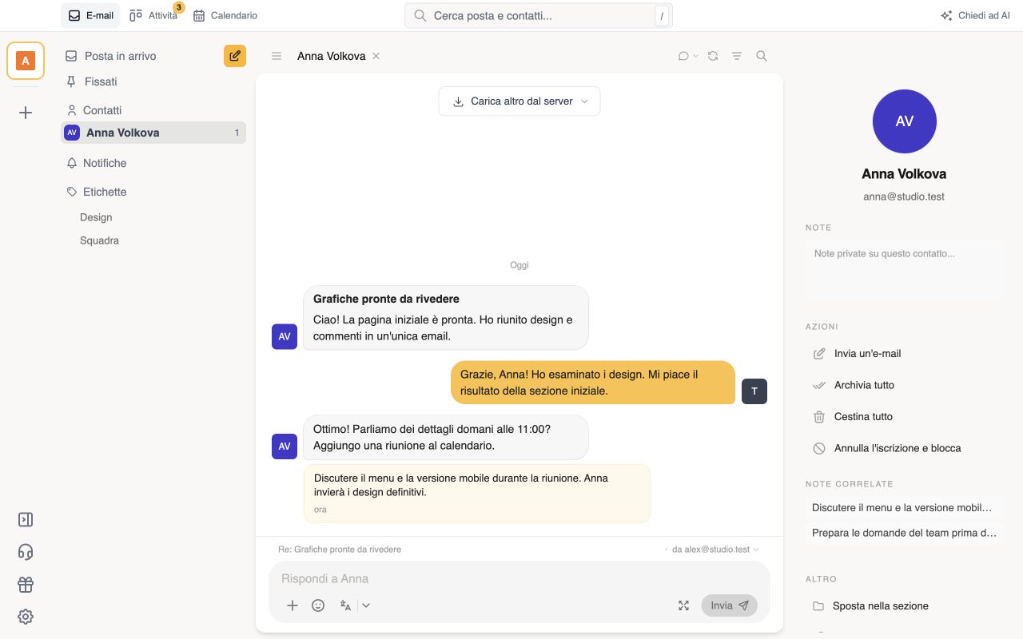Close the Anna Volkova conversation tab
This screenshot has width=1023, height=639.
(x=376, y=56)
